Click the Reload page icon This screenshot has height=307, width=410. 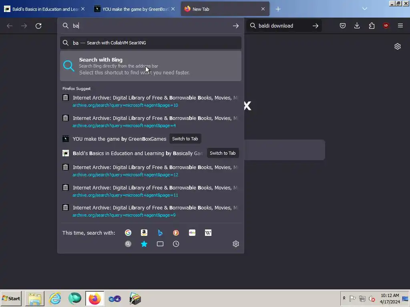point(38,26)
